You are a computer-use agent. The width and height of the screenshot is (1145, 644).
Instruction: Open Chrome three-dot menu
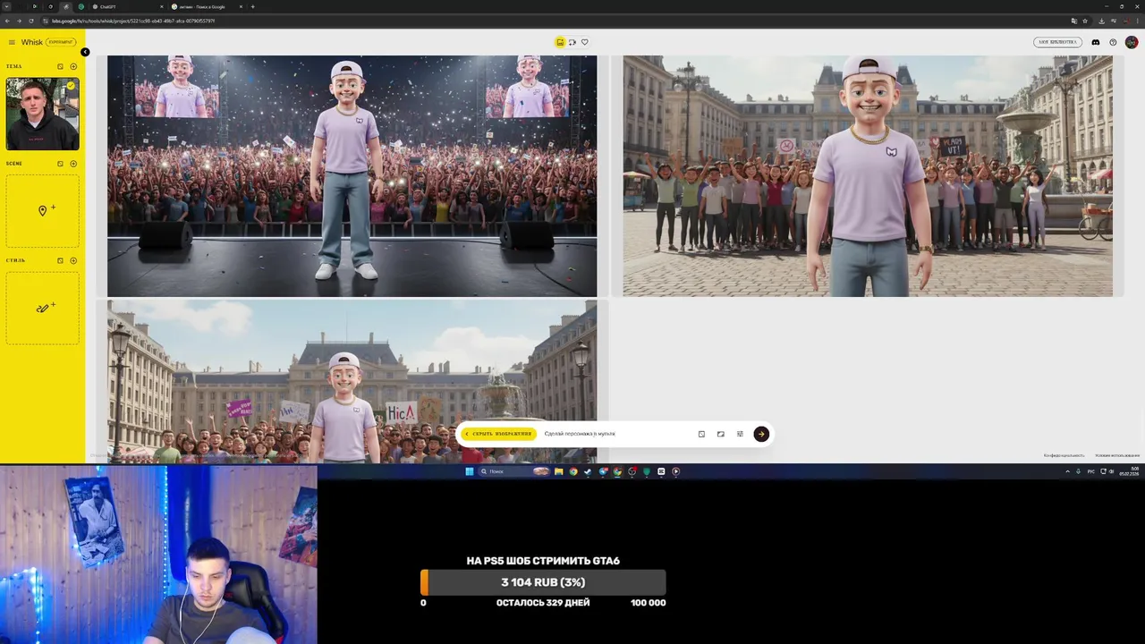point(1138,21)
